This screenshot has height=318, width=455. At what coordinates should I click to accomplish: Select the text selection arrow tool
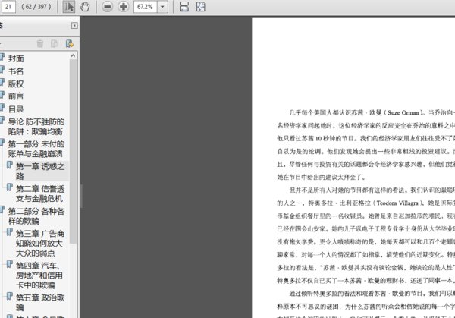tap(68, 6)
